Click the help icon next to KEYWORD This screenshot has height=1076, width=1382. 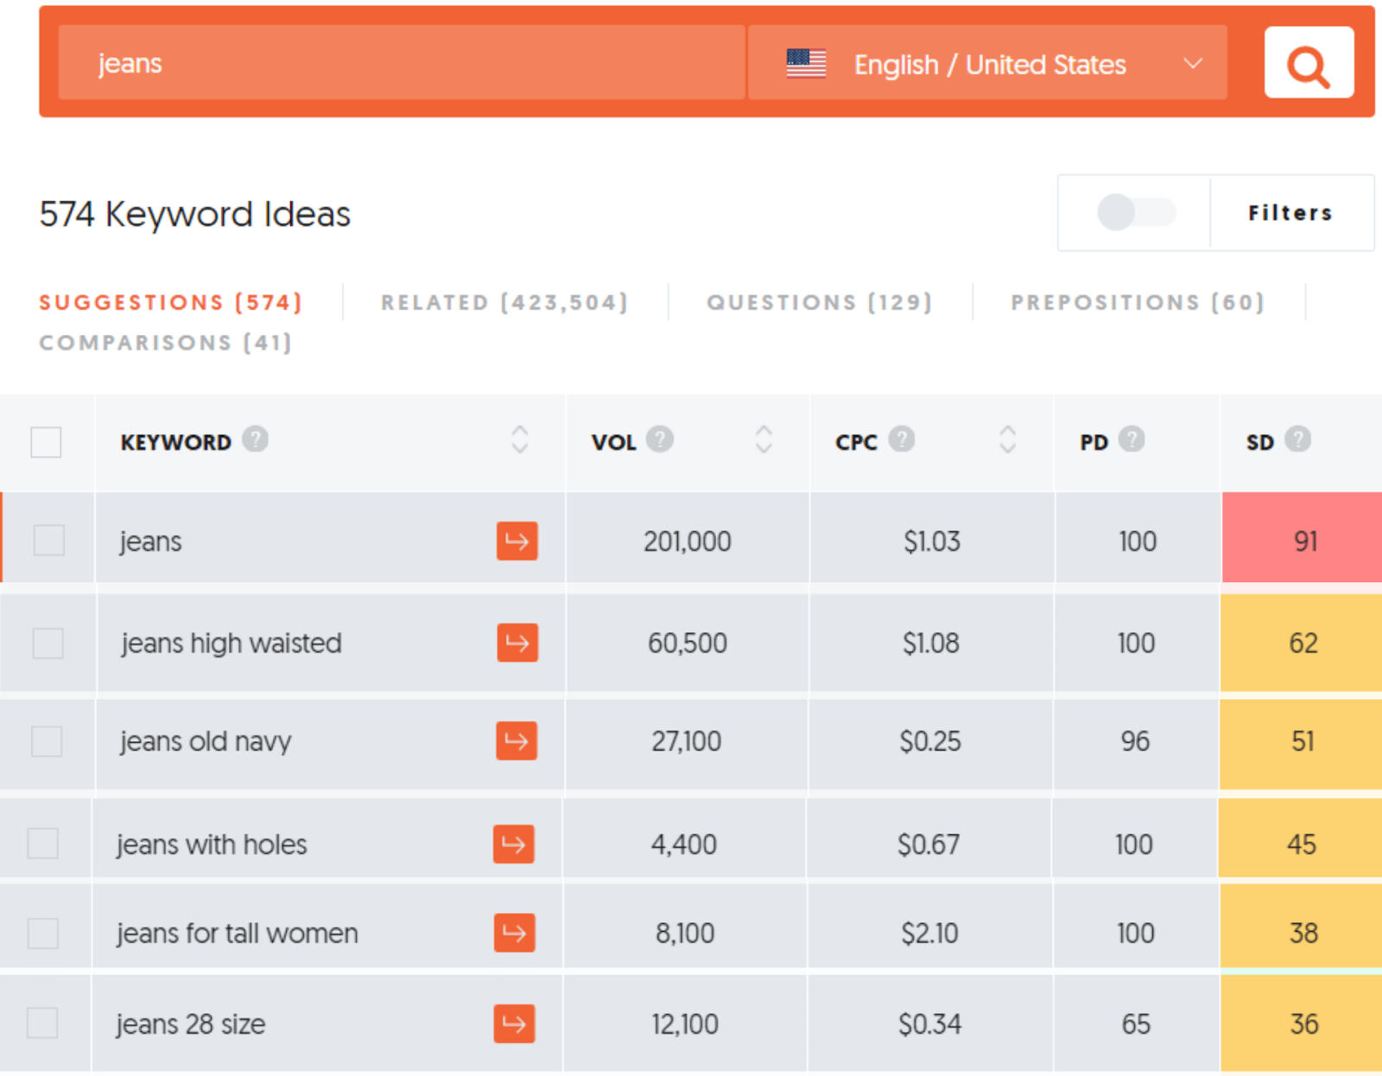(255, 440)
